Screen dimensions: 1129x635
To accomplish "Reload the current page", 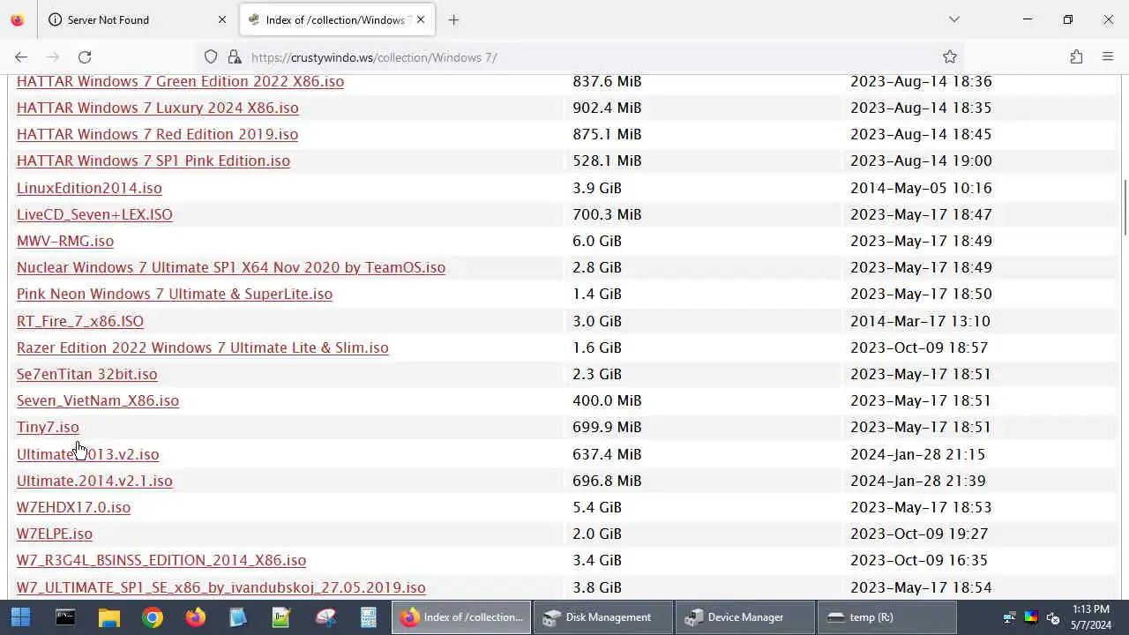I will [x=85, y=57].
